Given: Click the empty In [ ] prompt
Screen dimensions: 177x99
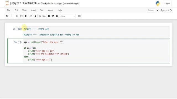Looking at the screenshot, I should (x=18, y=42).
